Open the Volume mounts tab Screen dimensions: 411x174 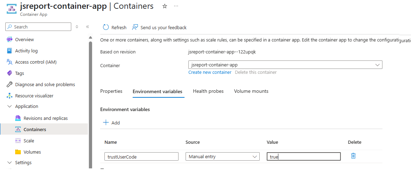coord(251,91)
